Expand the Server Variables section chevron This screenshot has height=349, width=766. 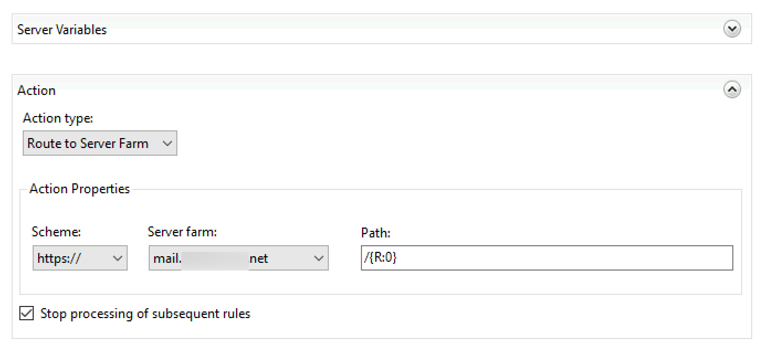[x=732, y=29]
